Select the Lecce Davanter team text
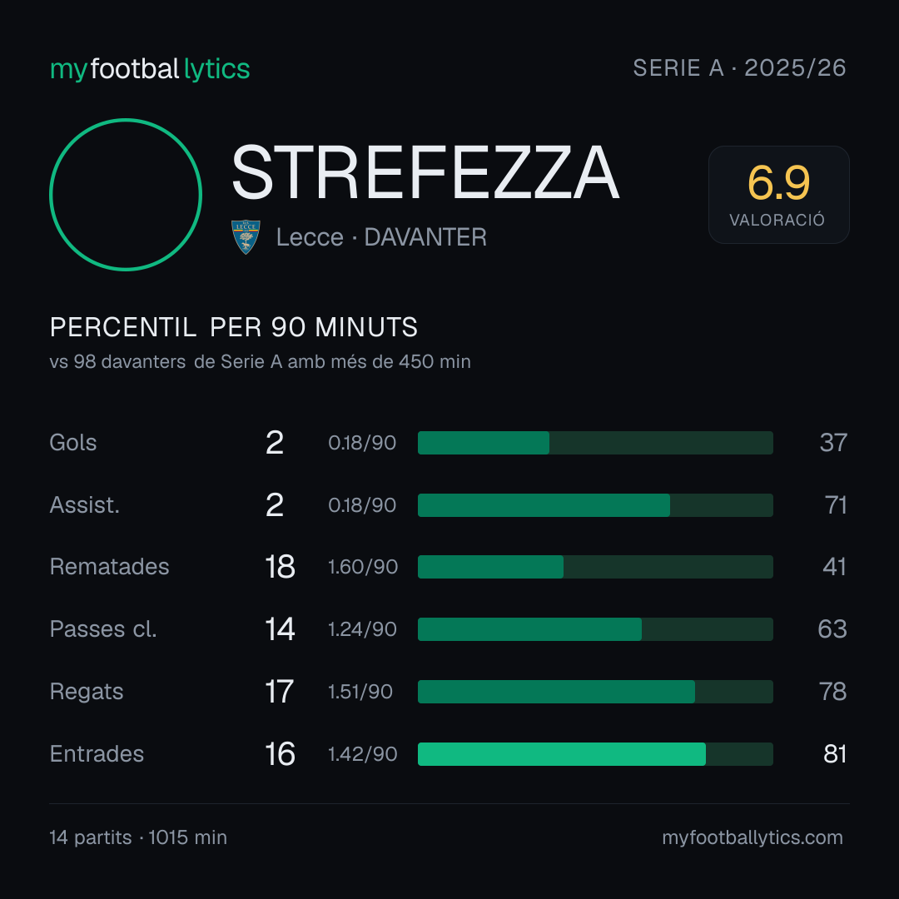The image size is (899, 899). 381,237
